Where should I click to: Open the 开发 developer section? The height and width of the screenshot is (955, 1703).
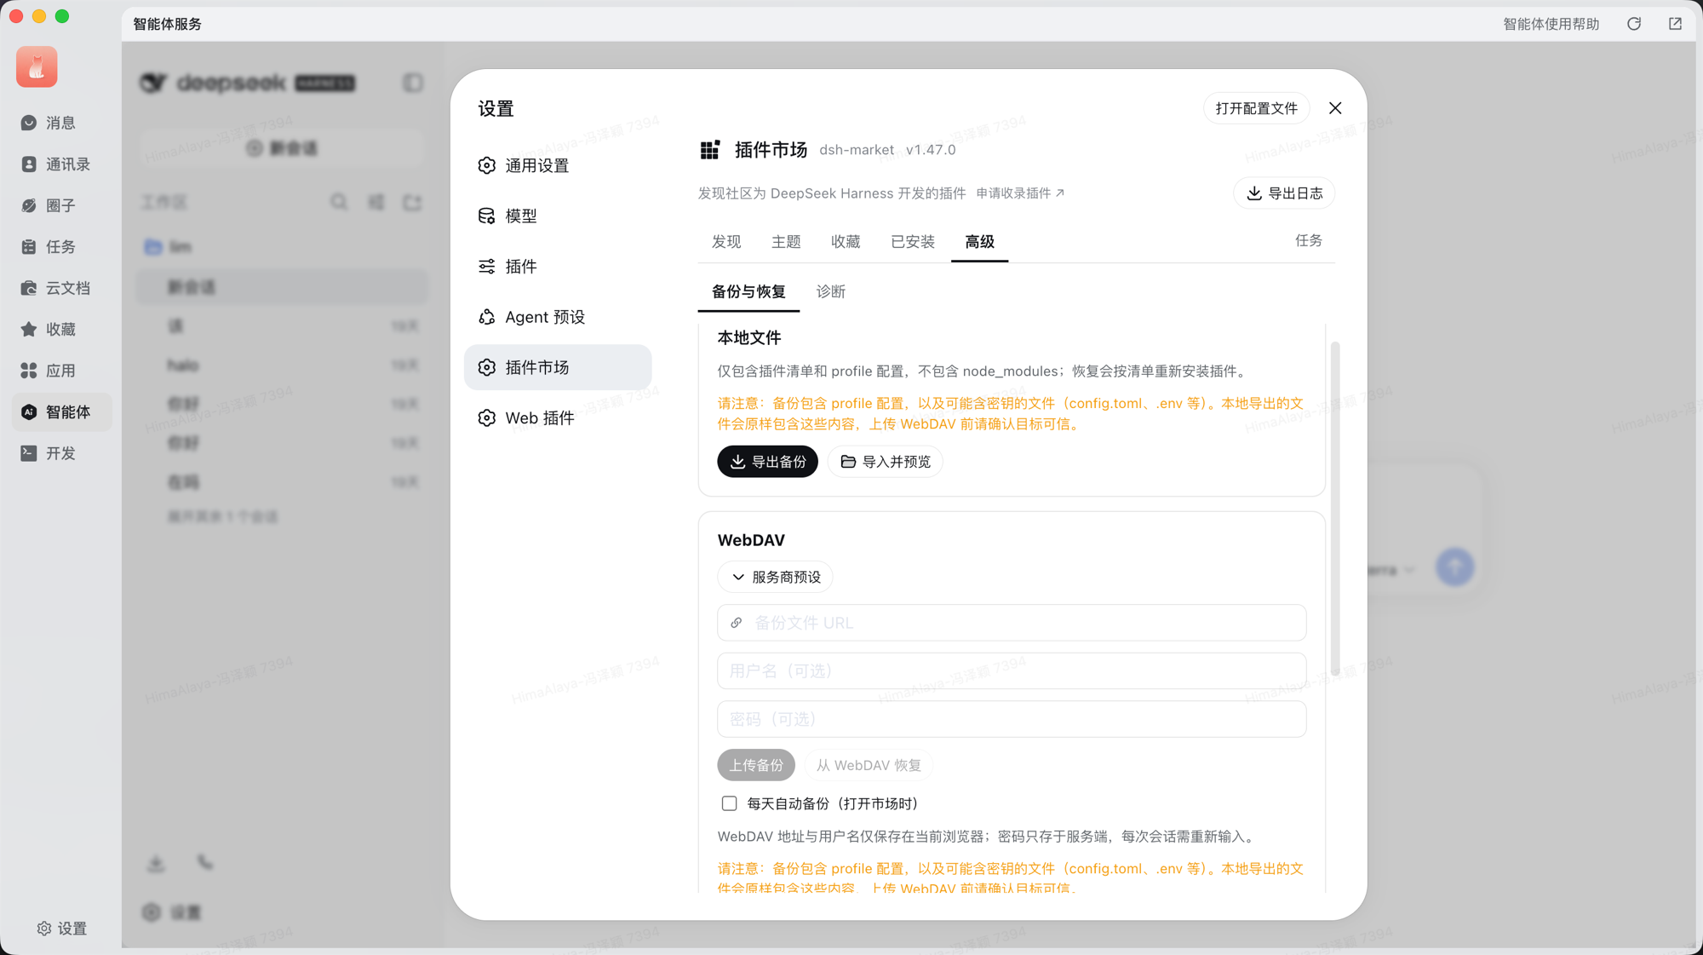[60, 453]
